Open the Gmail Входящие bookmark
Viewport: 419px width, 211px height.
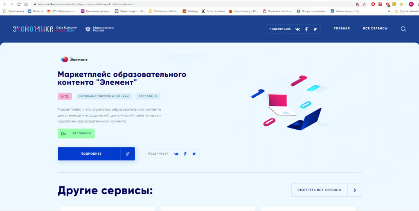(x=61, y=11)
